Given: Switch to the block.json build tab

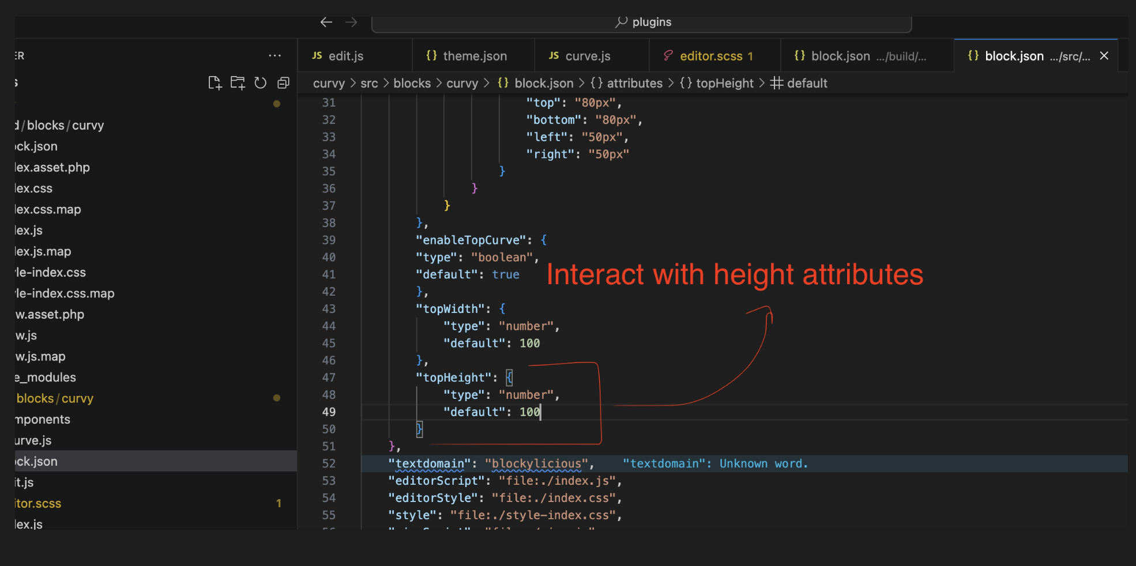Looking at the screenshot, I should point(867,56).
